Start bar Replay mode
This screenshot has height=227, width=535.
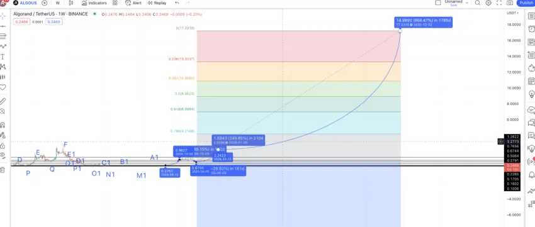tap(157, 3)
